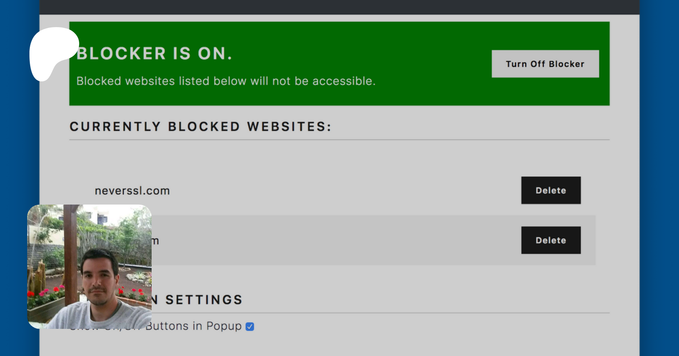The width and height of the screenshot is (679, 356).
Task: Click the blocked websites description sentence
Action: click(226, 81)
